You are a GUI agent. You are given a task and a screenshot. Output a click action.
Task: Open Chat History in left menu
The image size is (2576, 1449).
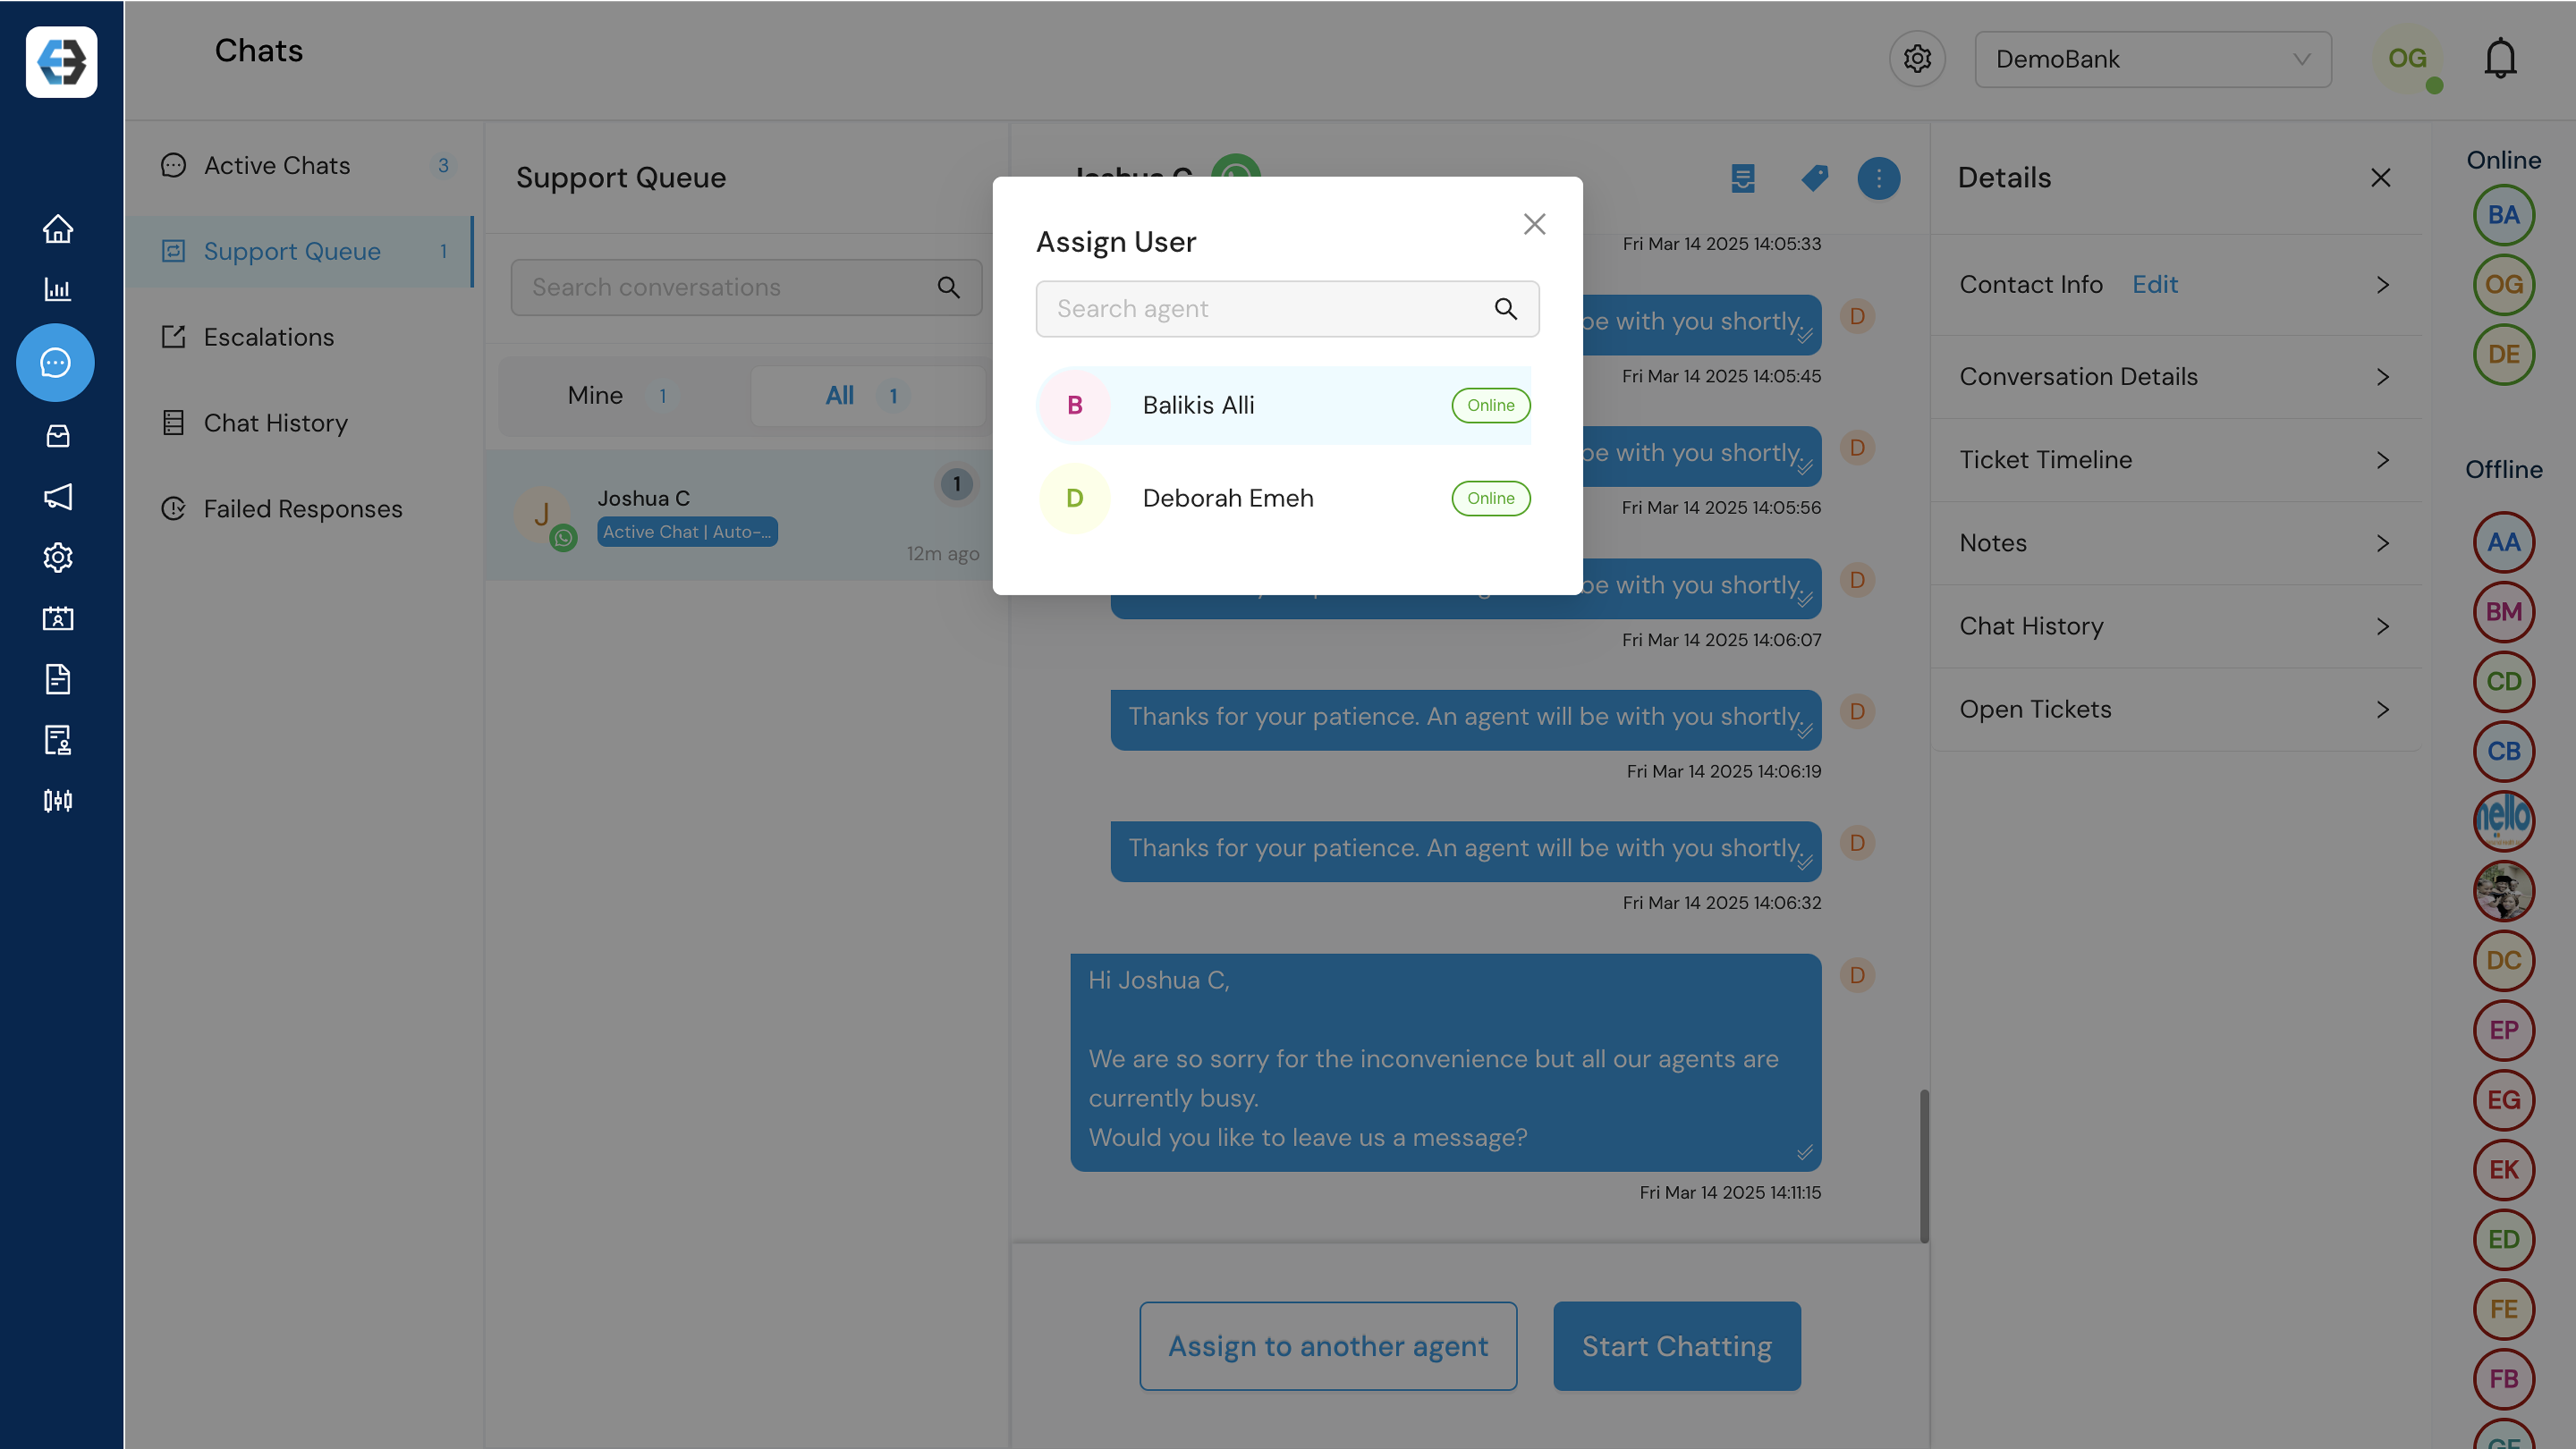tap(300, 424)
